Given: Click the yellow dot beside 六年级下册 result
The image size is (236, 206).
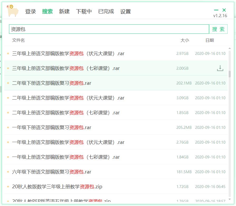Looking at the screenshot, I should [x=7, y=172].
